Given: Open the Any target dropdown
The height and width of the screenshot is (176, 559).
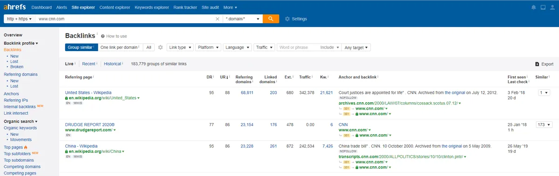Looking at the screenshot, I should click(x=356, y=47).
